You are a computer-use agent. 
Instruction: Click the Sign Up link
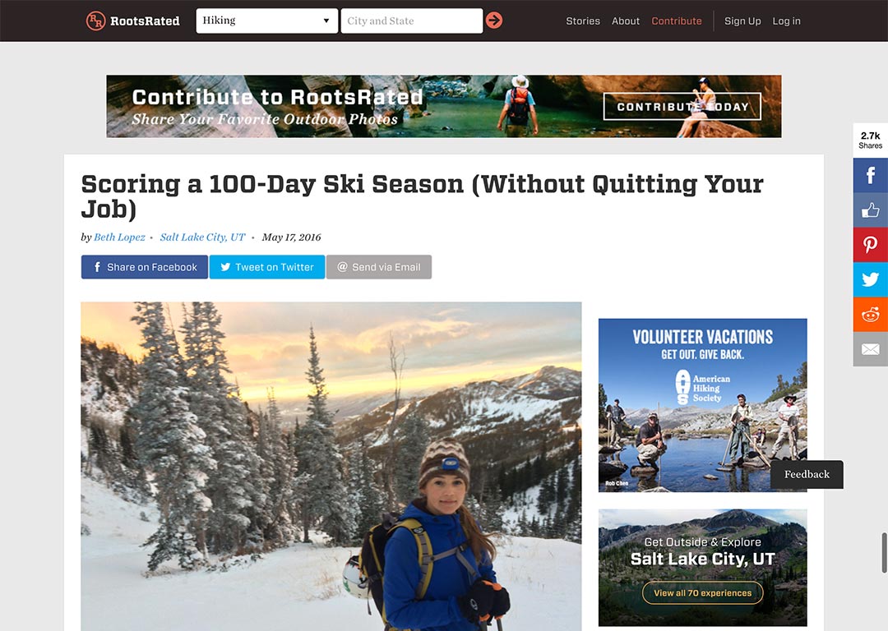[x=742, y=21]
